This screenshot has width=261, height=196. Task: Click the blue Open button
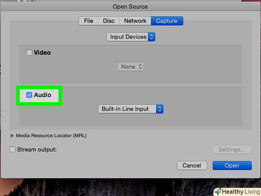(x=232, y=165)
